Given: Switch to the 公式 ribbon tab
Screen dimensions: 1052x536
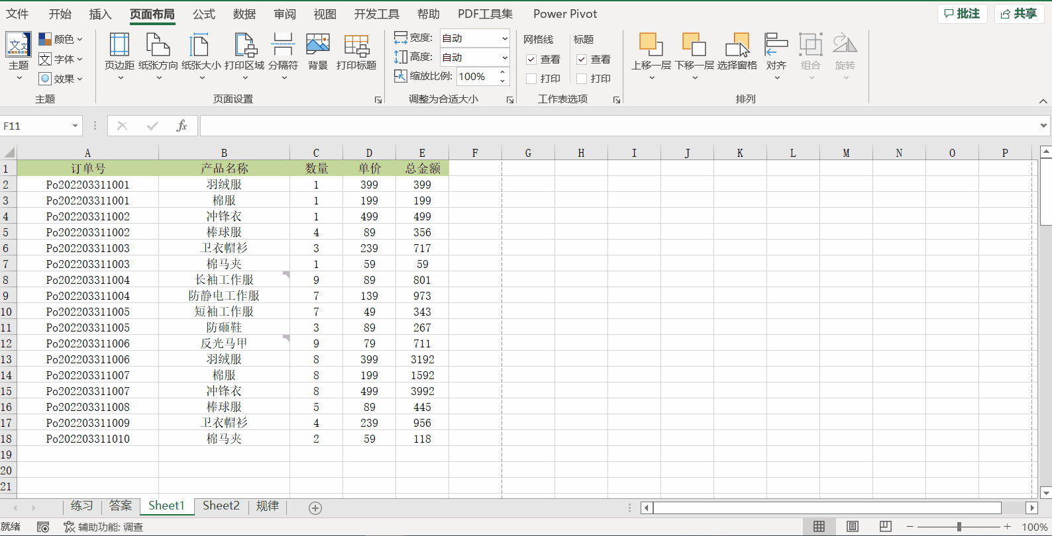Looking at the screenshot, I should point(203,14).
